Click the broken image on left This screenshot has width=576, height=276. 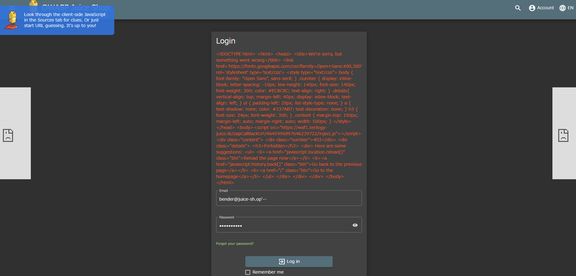click(8, 135)
